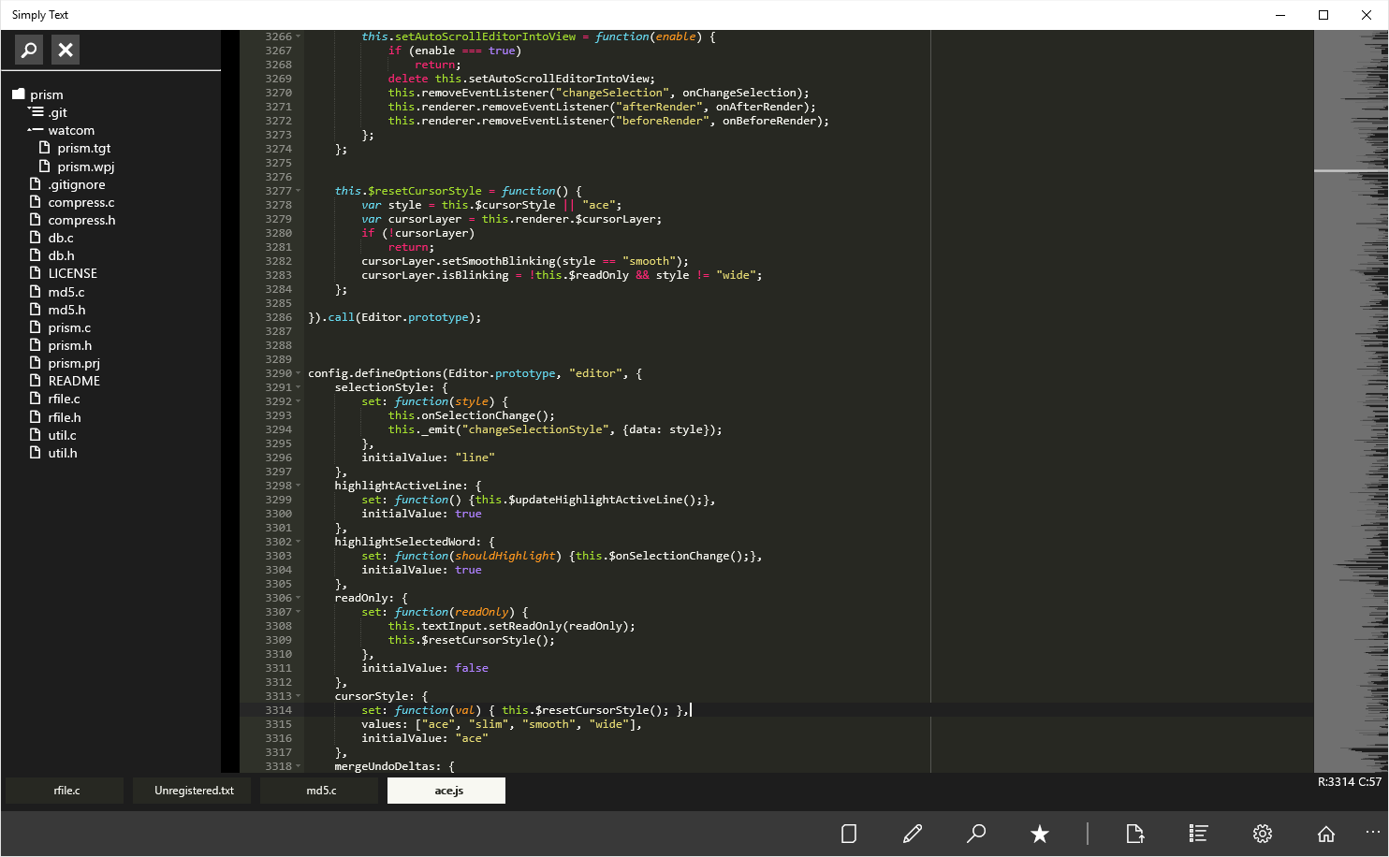
Task: Open rfile.h file
Action: tap(65, 417)
